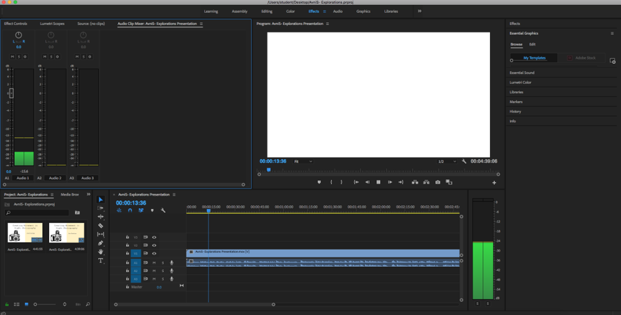Open the Essential Sound panel

522,73
